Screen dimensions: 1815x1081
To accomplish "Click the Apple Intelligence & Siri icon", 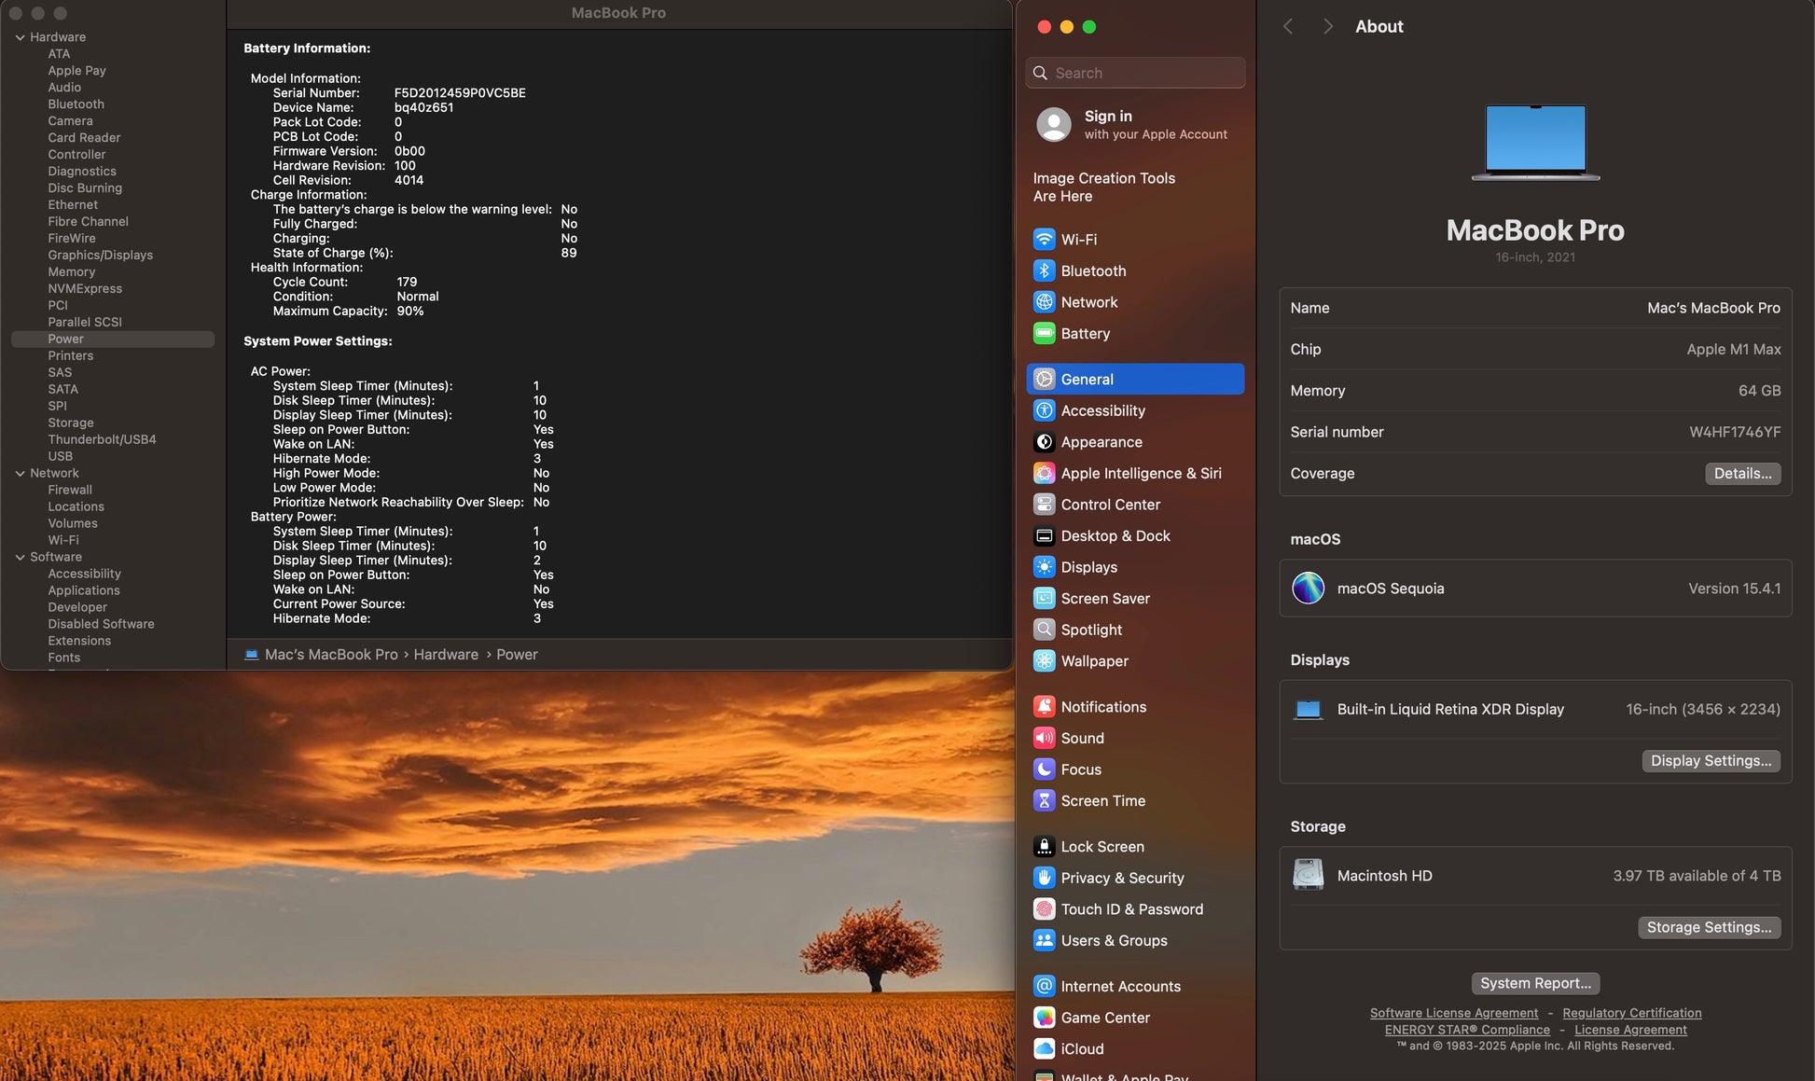I will tap(1044, 473).
